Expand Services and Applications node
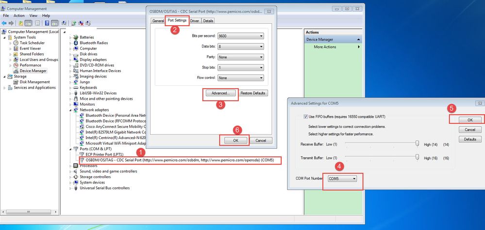 5,88
